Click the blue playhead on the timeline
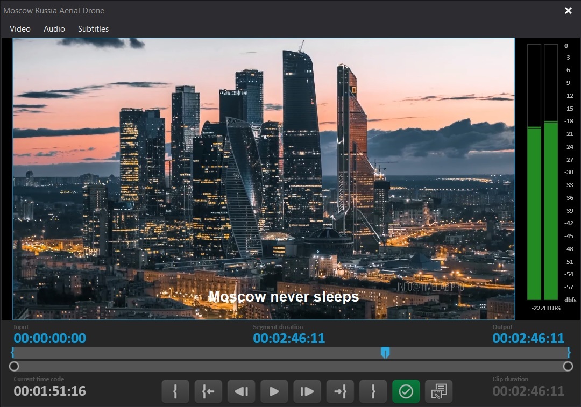Viewport: 581px width, 407px height. tap(385, 353)
